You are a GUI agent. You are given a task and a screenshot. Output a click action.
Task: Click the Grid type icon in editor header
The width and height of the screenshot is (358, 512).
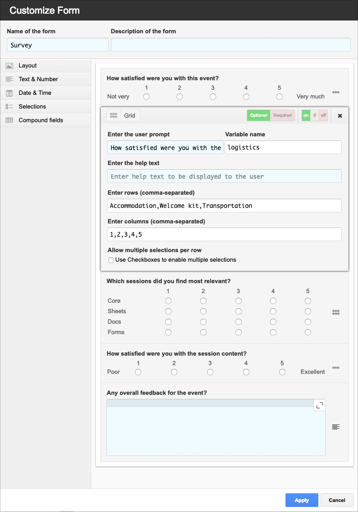point(114,116)
